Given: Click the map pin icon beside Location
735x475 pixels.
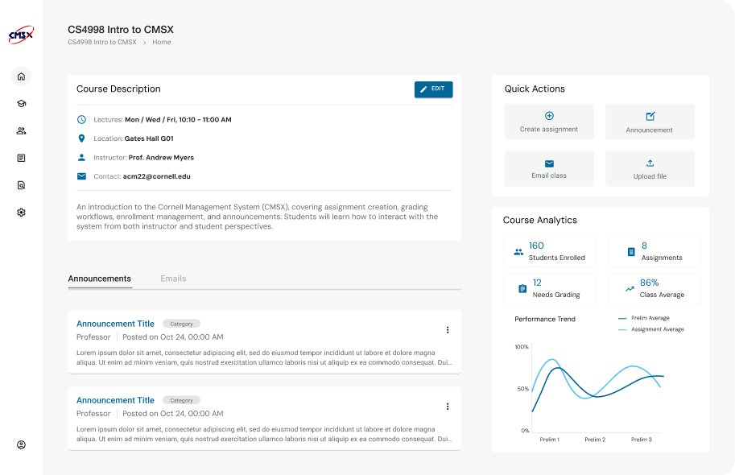Looking at the screenshot, I should tap(81, 138).
